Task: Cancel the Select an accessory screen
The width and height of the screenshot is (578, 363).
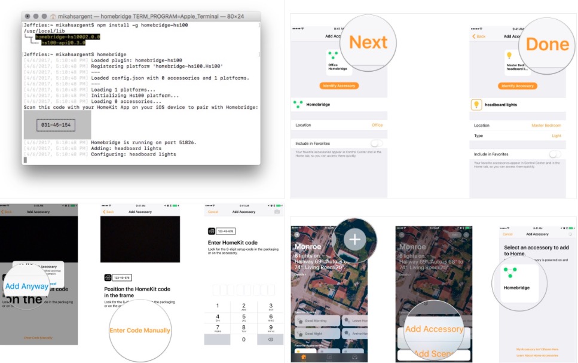Action: click(507, 234)
